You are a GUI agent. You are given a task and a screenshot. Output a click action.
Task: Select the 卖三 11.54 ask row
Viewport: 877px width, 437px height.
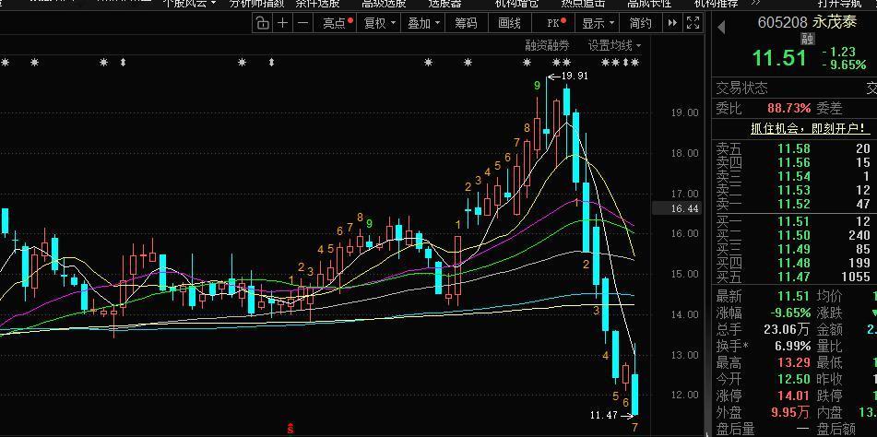pos(794,177)
